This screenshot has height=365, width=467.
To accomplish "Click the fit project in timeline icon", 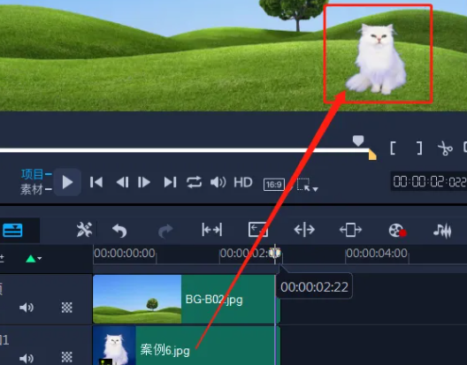I will coord(211,230).
